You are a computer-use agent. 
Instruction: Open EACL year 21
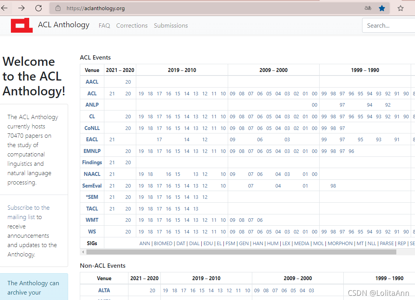[112, 140]
